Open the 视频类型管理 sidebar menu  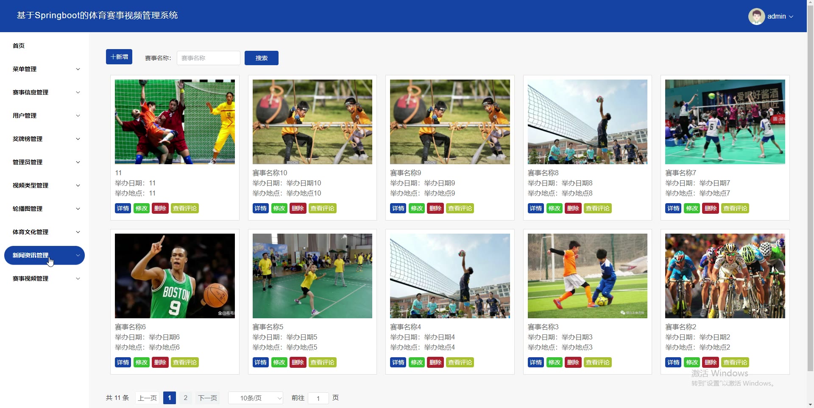click(45, 185)
